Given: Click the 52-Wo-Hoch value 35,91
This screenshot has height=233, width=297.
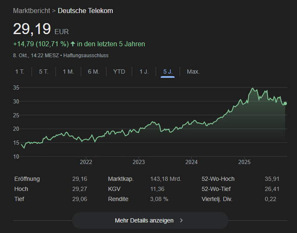Looking at the screenshot, I should pos(273,179).
